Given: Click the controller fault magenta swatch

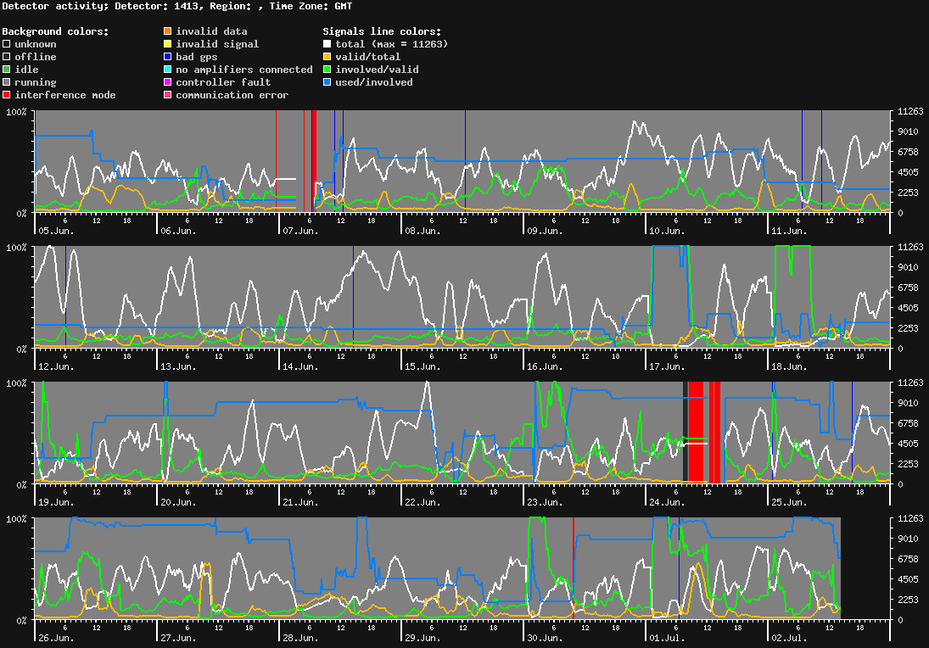Looking at the screenshot, I should coord(168,82).
